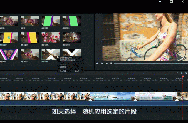188x123 pixels.
Task: Select the purple triangle outline transition thumbnail
Action: tap(30, 54)
